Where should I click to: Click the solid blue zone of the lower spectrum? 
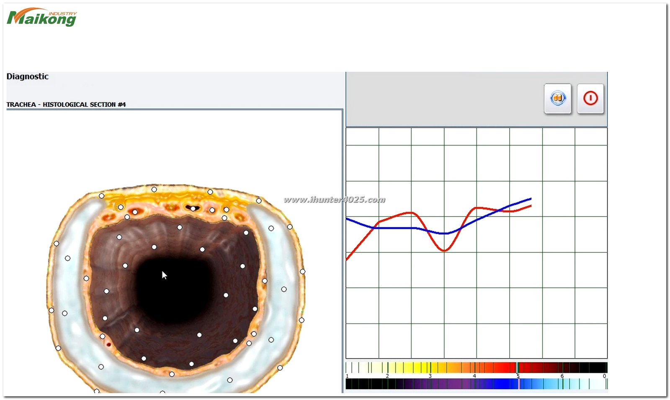point(502,384)
